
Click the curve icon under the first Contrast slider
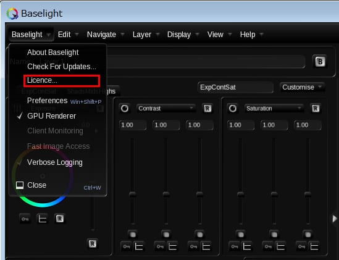click(x=138, y=246)
